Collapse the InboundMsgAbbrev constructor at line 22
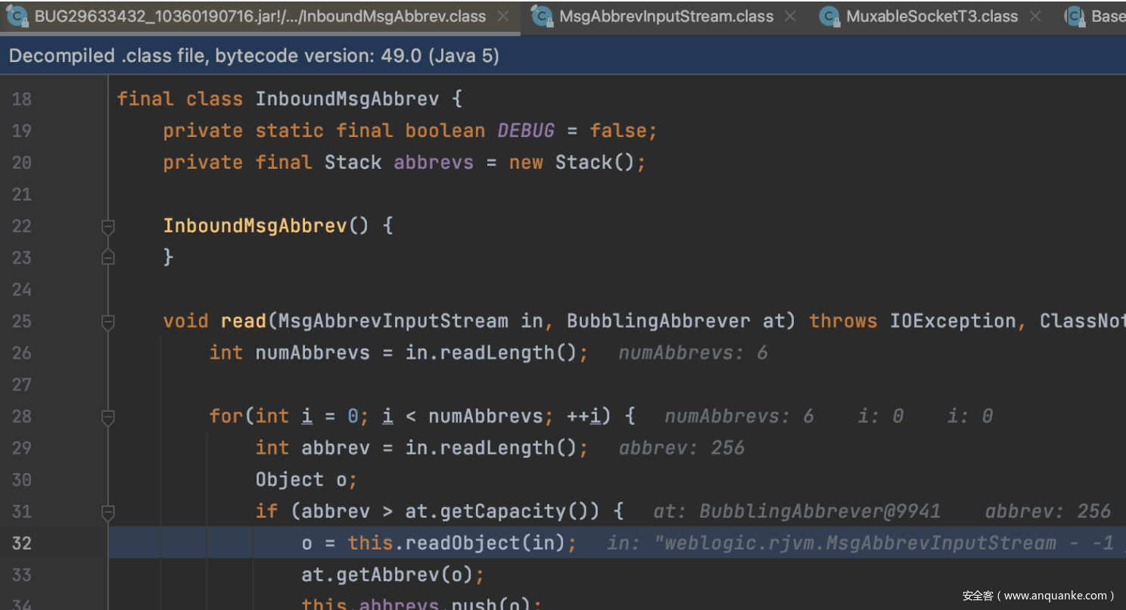This screenshot has width=1126, height=610. pos(108,226)
